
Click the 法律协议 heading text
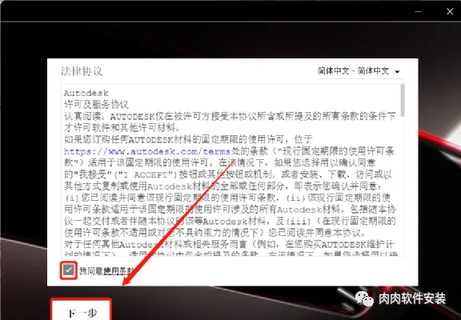[82, 71]
